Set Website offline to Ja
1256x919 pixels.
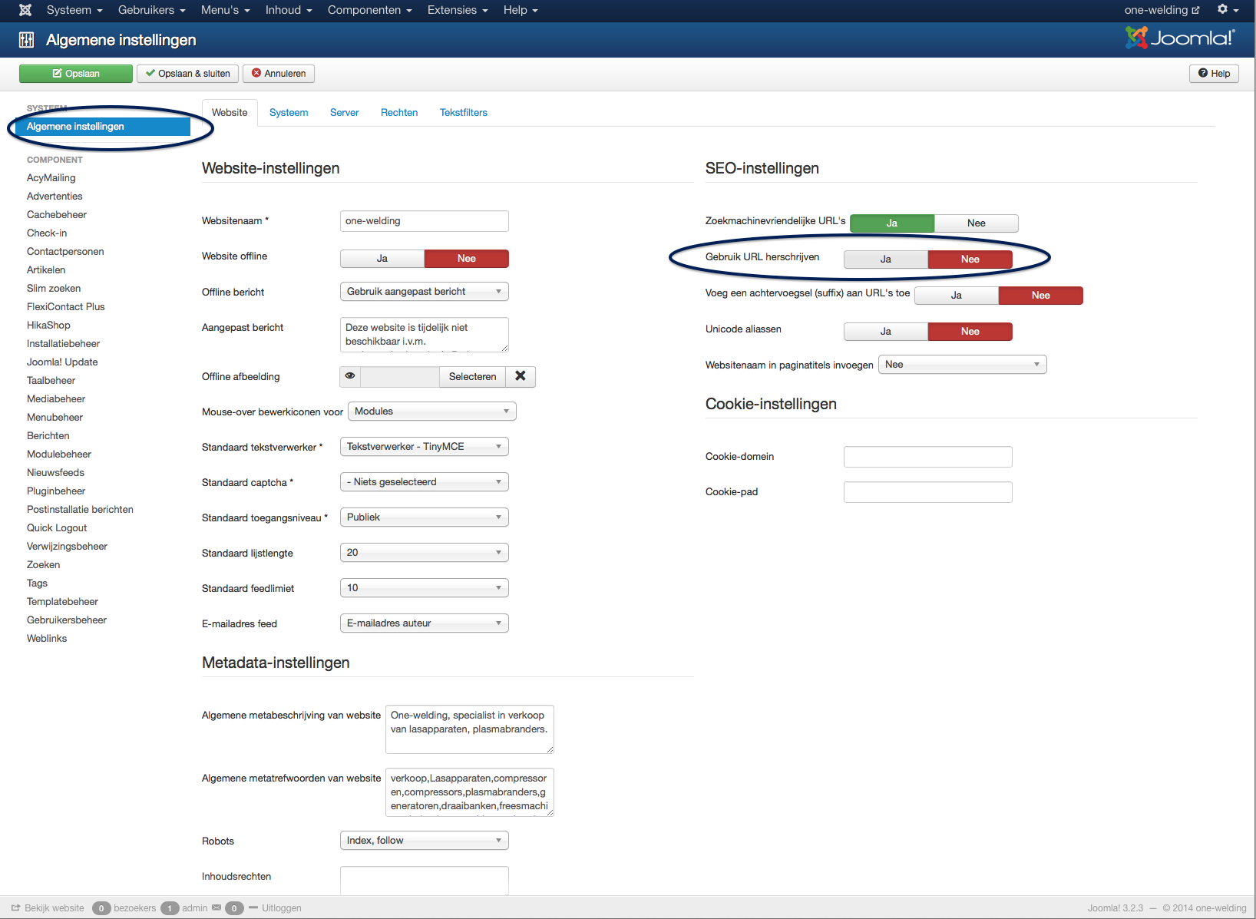click(382, 259)
